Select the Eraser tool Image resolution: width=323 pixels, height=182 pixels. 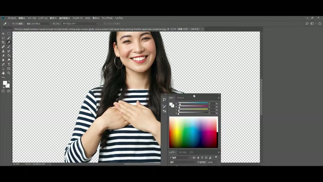pyautogui.click(x=3, y=56)
